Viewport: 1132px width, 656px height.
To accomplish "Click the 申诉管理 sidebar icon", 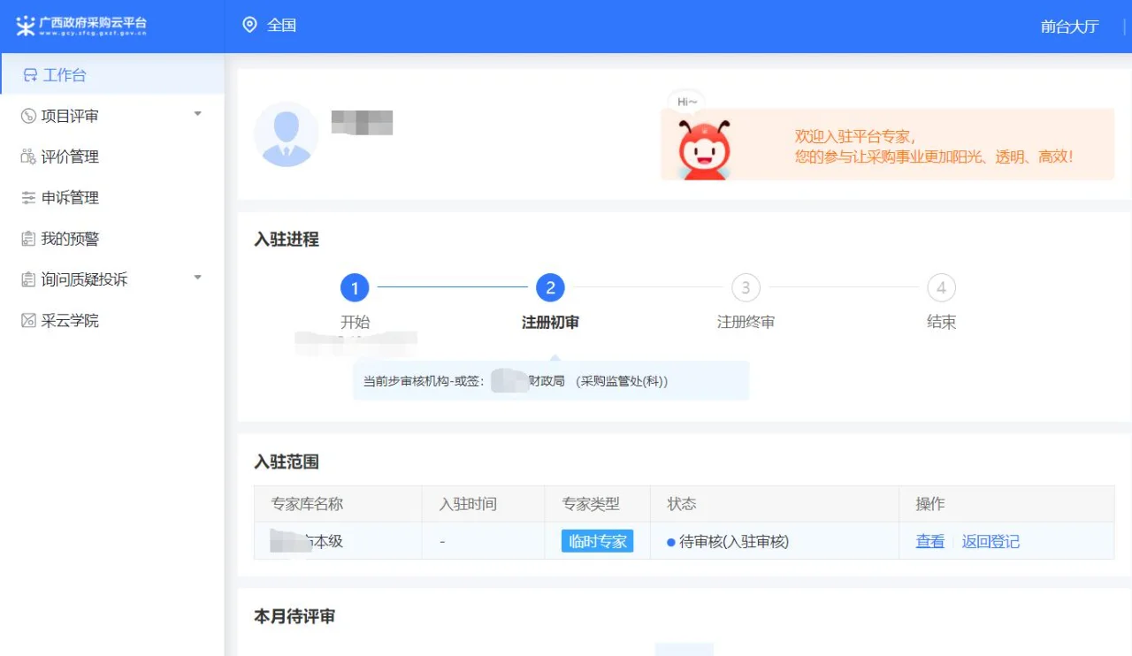I will [28, 197].
